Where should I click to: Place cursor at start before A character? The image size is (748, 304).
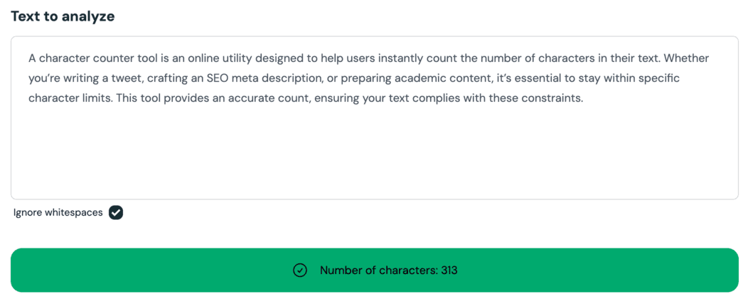pos(29,58)
